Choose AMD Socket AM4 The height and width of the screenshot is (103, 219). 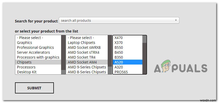point(87,62)
